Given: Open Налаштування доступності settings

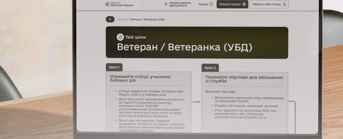Looking at the screenshot, I should click(x=180, y=4).
